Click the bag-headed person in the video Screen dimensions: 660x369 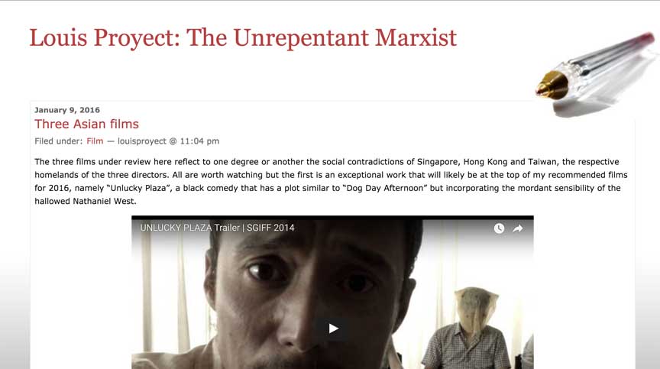467,329
